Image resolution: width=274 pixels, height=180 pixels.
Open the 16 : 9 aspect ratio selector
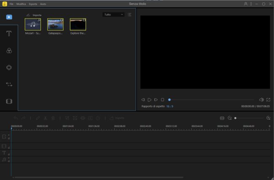pyautogui.click(x=169, y=106)
